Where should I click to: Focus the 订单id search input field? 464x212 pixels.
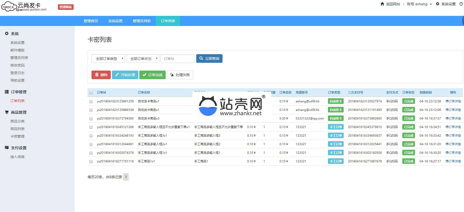(x=178, y=59)
